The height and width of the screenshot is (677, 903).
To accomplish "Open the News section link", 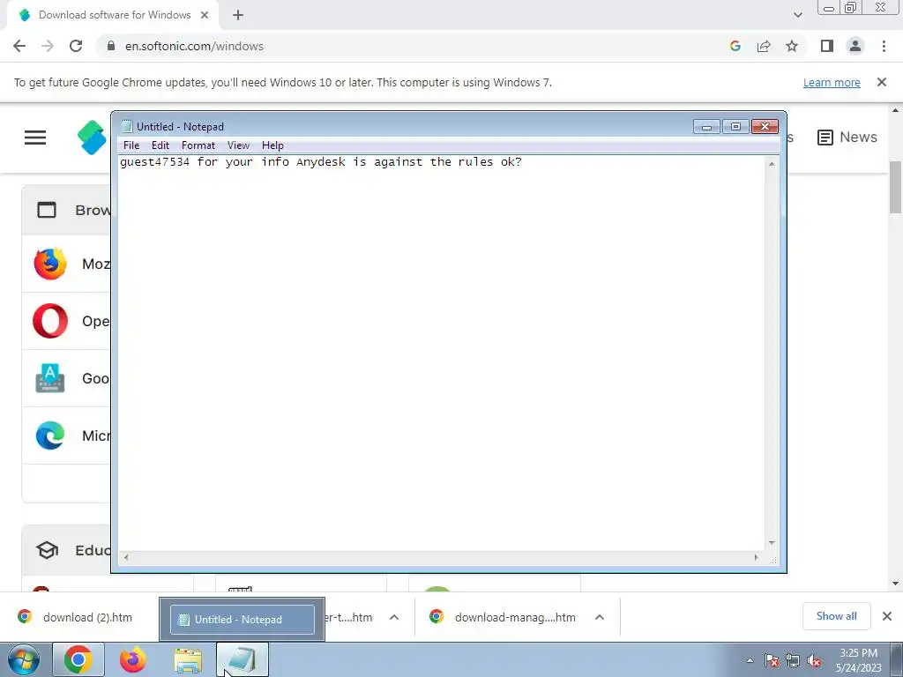I will (847, 137).
